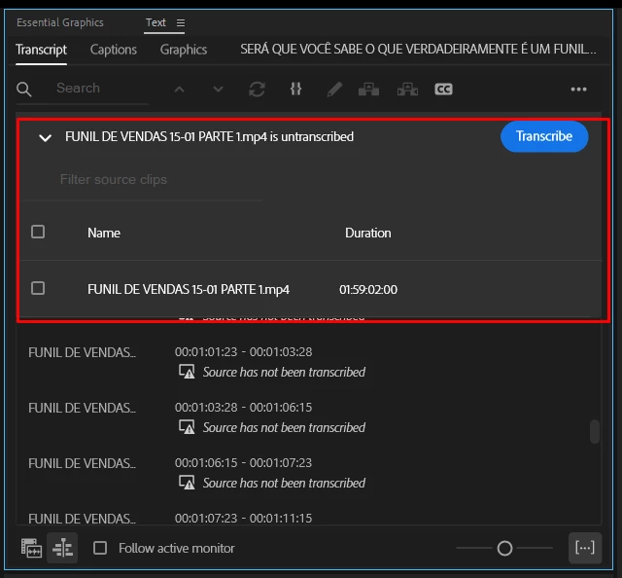The width and height of the screenshot is (622, 578).
Task: Click the merge segments icon
Action: (x=295, y=89)
